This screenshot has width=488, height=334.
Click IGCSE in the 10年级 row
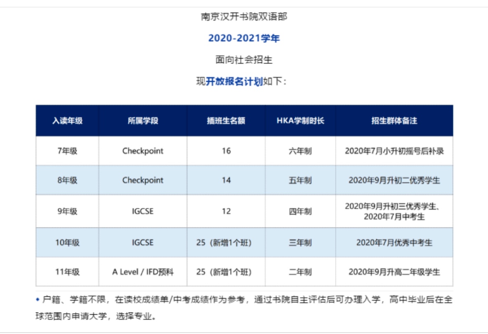pyautogui.click(x=143, y=242)
